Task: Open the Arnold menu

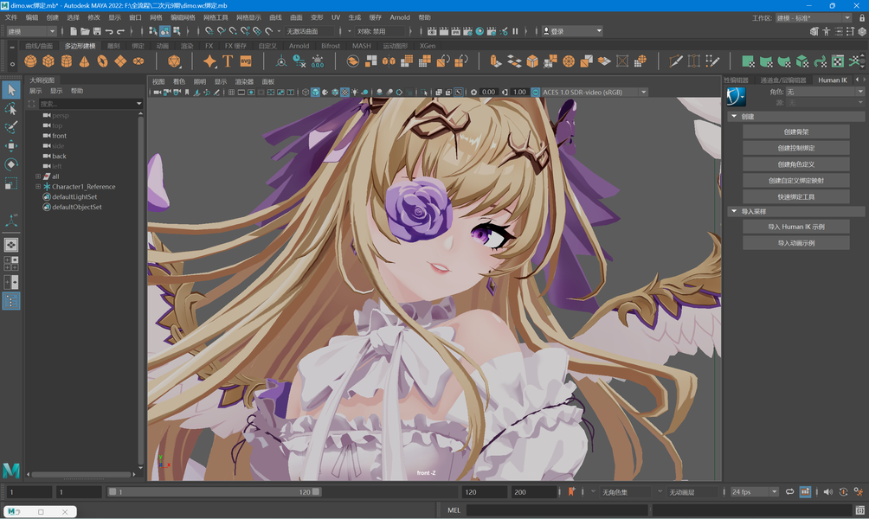Action: tap(400, 17)
